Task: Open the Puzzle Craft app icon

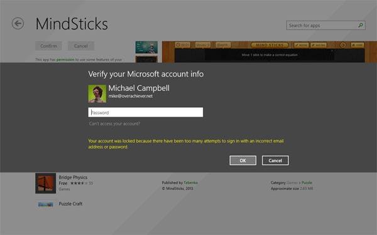Action: pos(45,204)
